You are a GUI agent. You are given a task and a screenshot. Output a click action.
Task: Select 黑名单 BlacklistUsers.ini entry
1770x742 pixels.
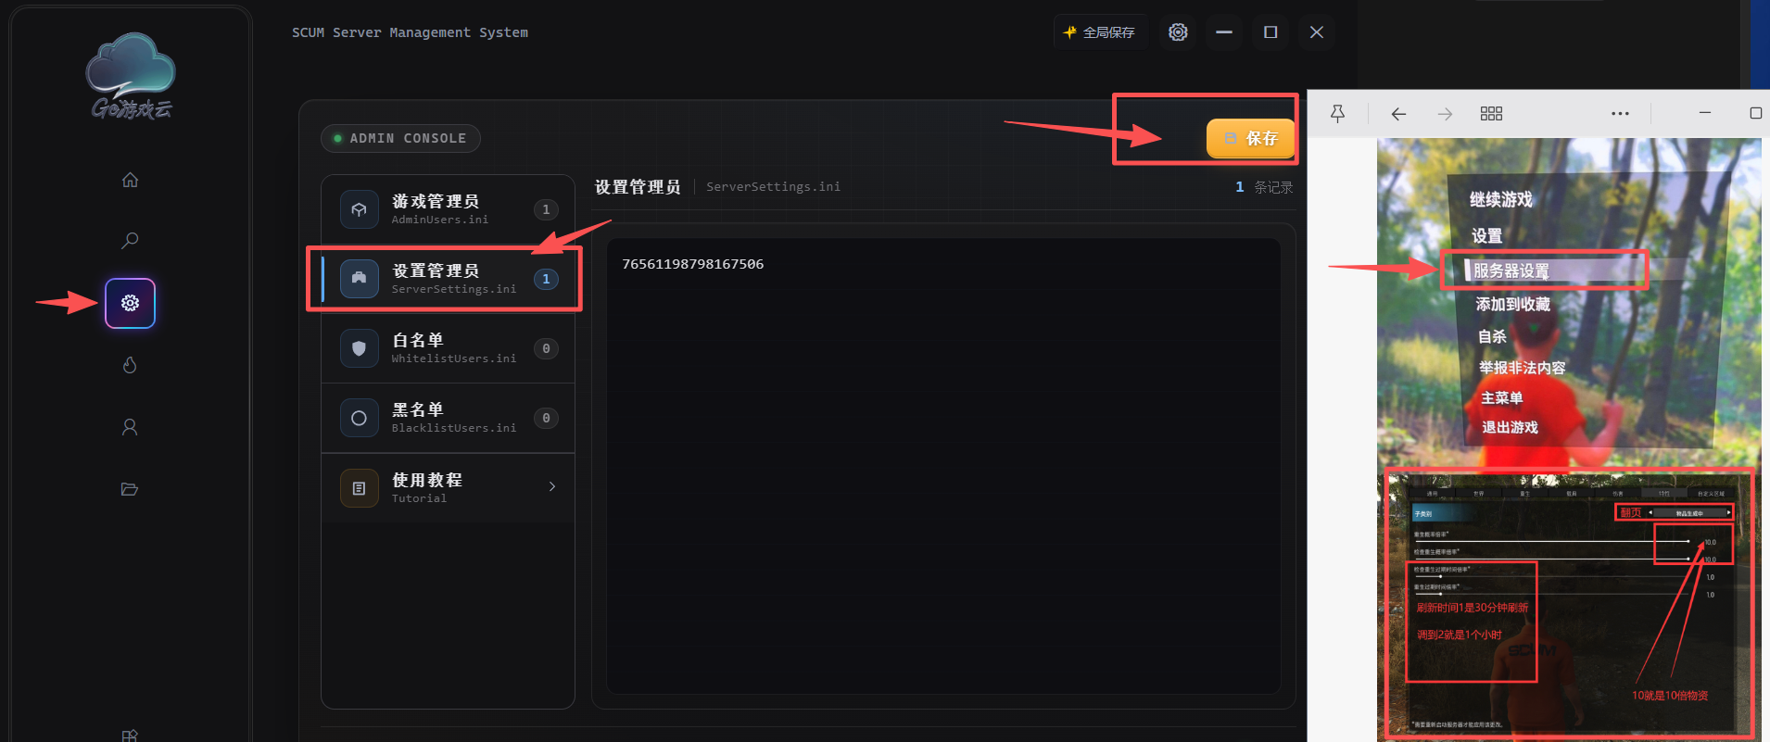coord(449,418)
